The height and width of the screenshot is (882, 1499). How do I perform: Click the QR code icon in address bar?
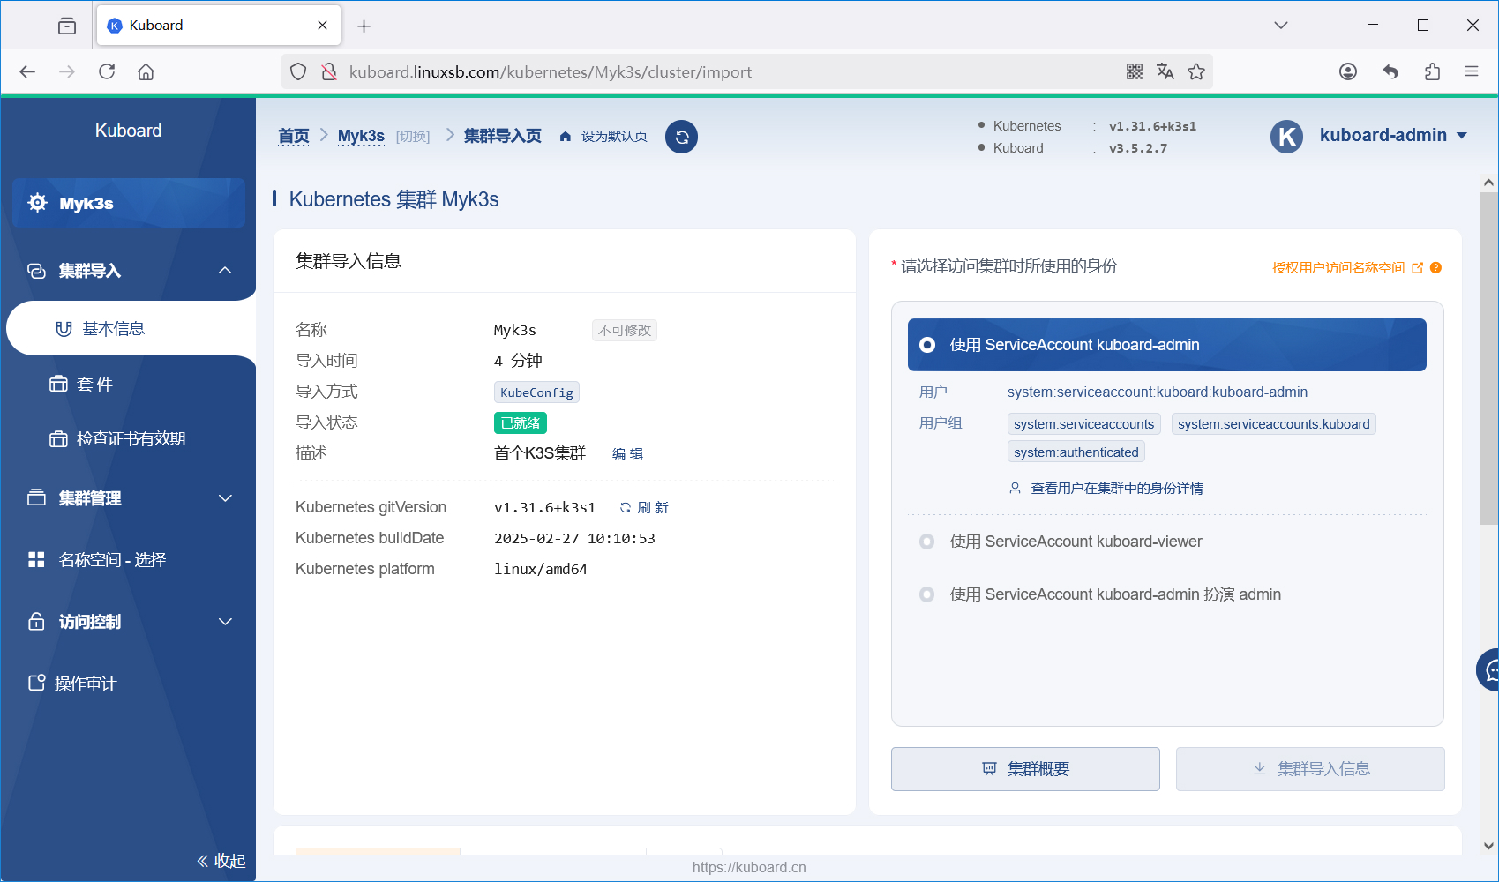point(1135,71)
